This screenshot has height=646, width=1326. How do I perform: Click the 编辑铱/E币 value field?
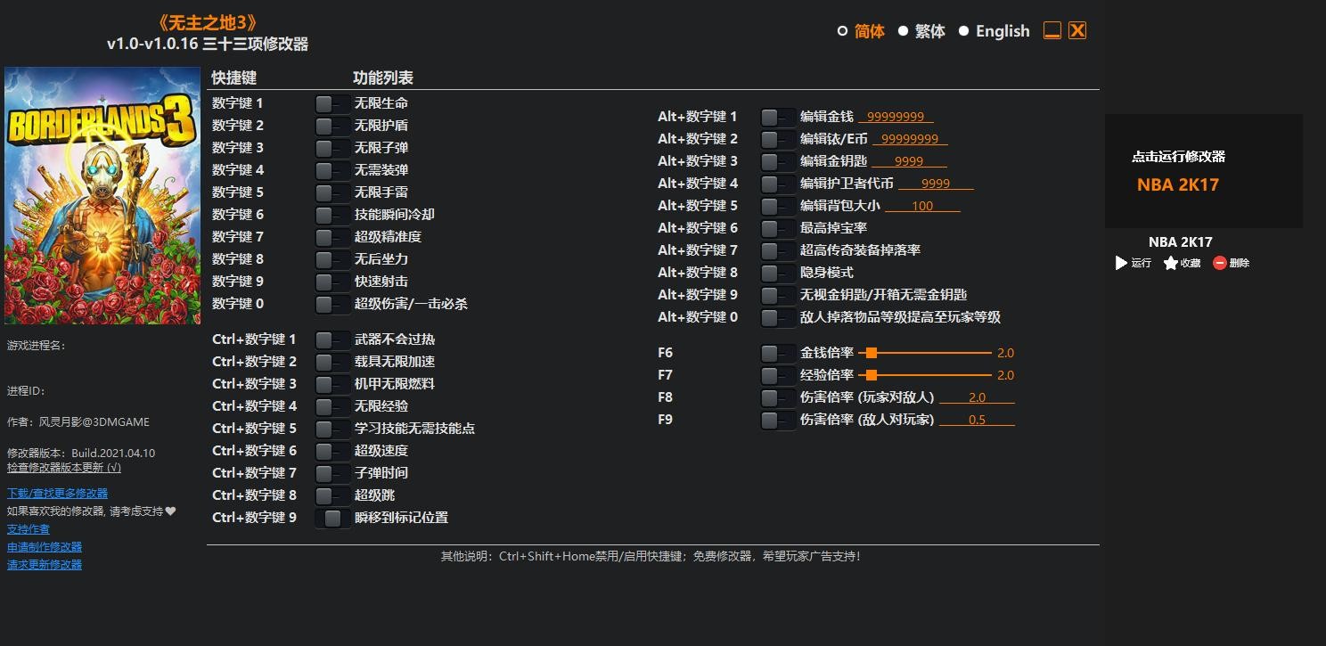tap(910, 139)
